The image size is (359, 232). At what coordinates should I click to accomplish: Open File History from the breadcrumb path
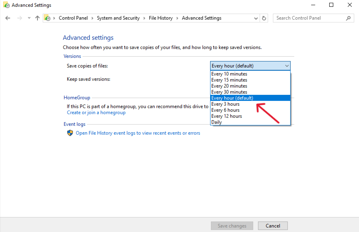coord(161,18)
